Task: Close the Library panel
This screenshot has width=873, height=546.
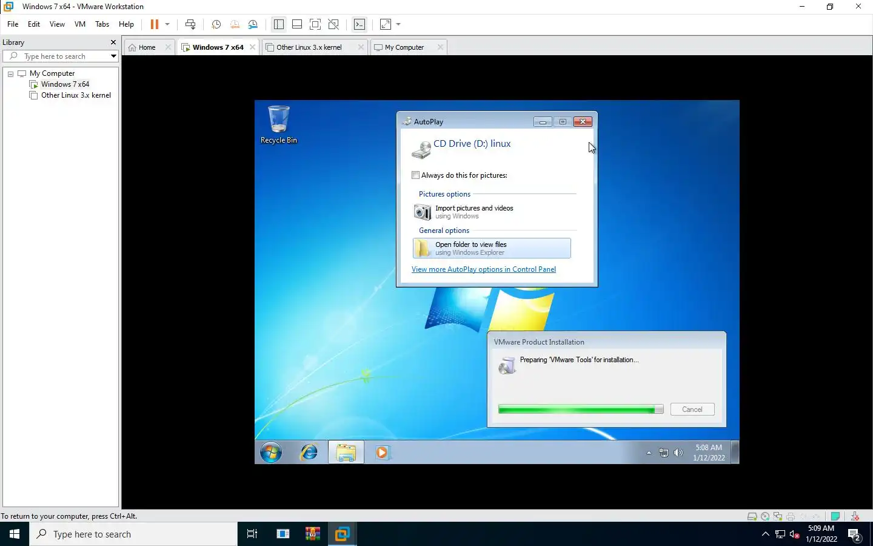Action: [113, 42]
